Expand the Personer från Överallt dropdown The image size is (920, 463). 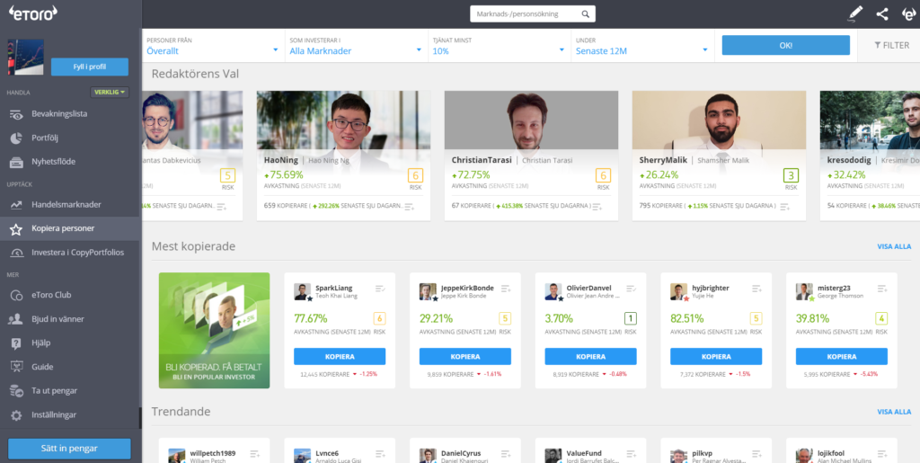click(212, 47)
